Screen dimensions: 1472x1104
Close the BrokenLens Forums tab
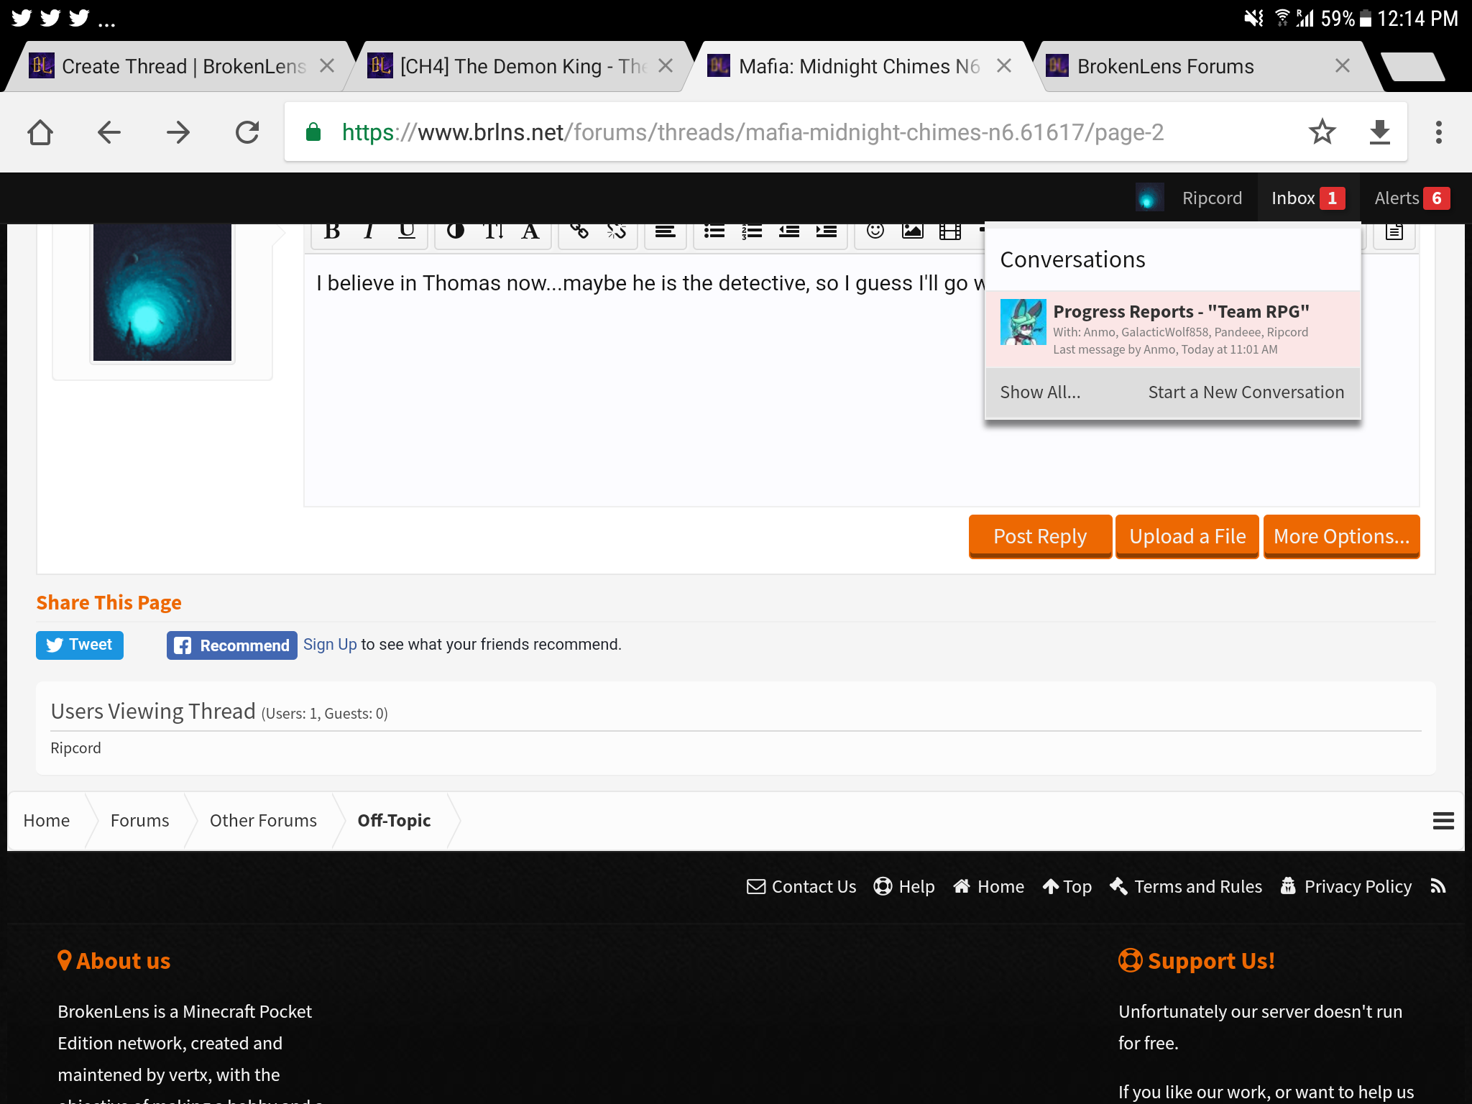pyautogui.click(x=1343, y=66)
